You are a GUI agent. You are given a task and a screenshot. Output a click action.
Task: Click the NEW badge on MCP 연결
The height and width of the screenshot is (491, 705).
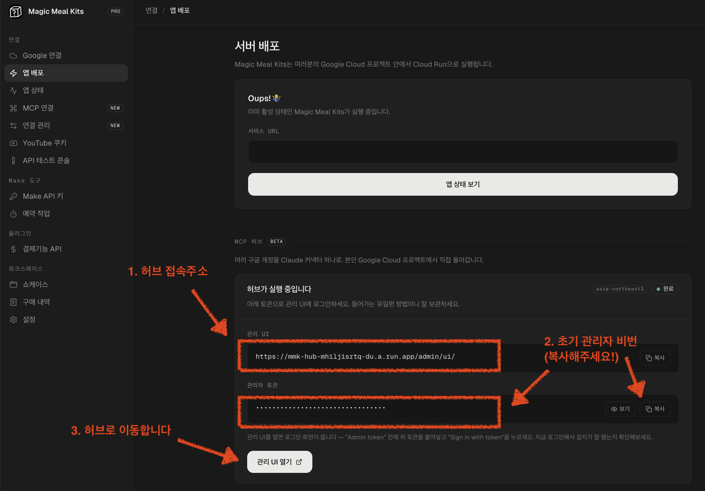[x=115, y=108]
